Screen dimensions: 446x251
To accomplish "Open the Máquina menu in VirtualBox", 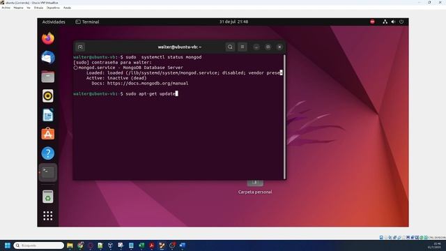I will tap(19, 8).
